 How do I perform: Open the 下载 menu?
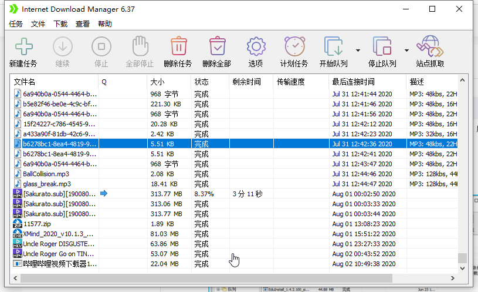click(x=60, y=24)
